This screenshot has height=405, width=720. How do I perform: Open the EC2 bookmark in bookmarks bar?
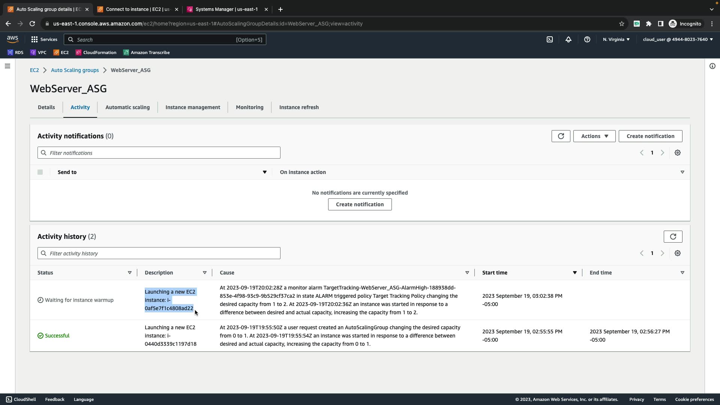61,52
